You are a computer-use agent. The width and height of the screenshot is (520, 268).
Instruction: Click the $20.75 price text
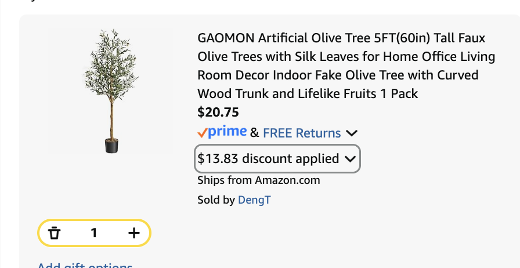pos(218,112)
